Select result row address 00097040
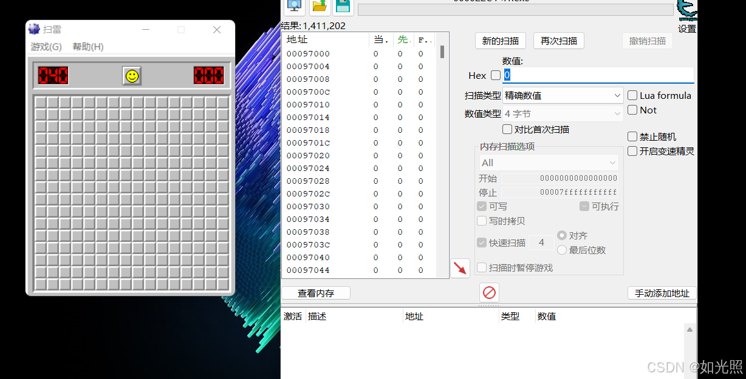Screen dimensions: 746x379 tap(360, 257)
